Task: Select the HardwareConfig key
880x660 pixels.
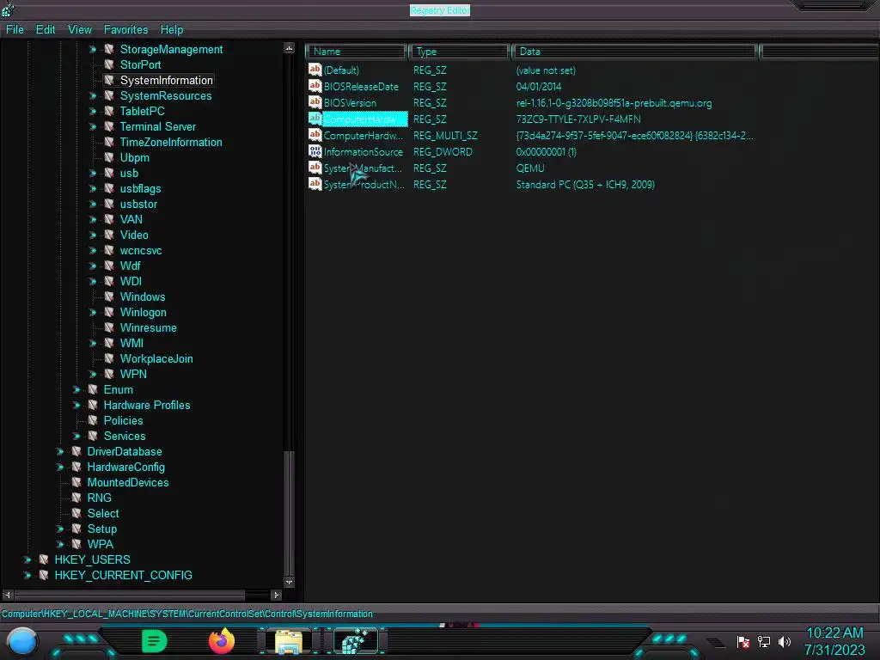Action: click(125, 467)
